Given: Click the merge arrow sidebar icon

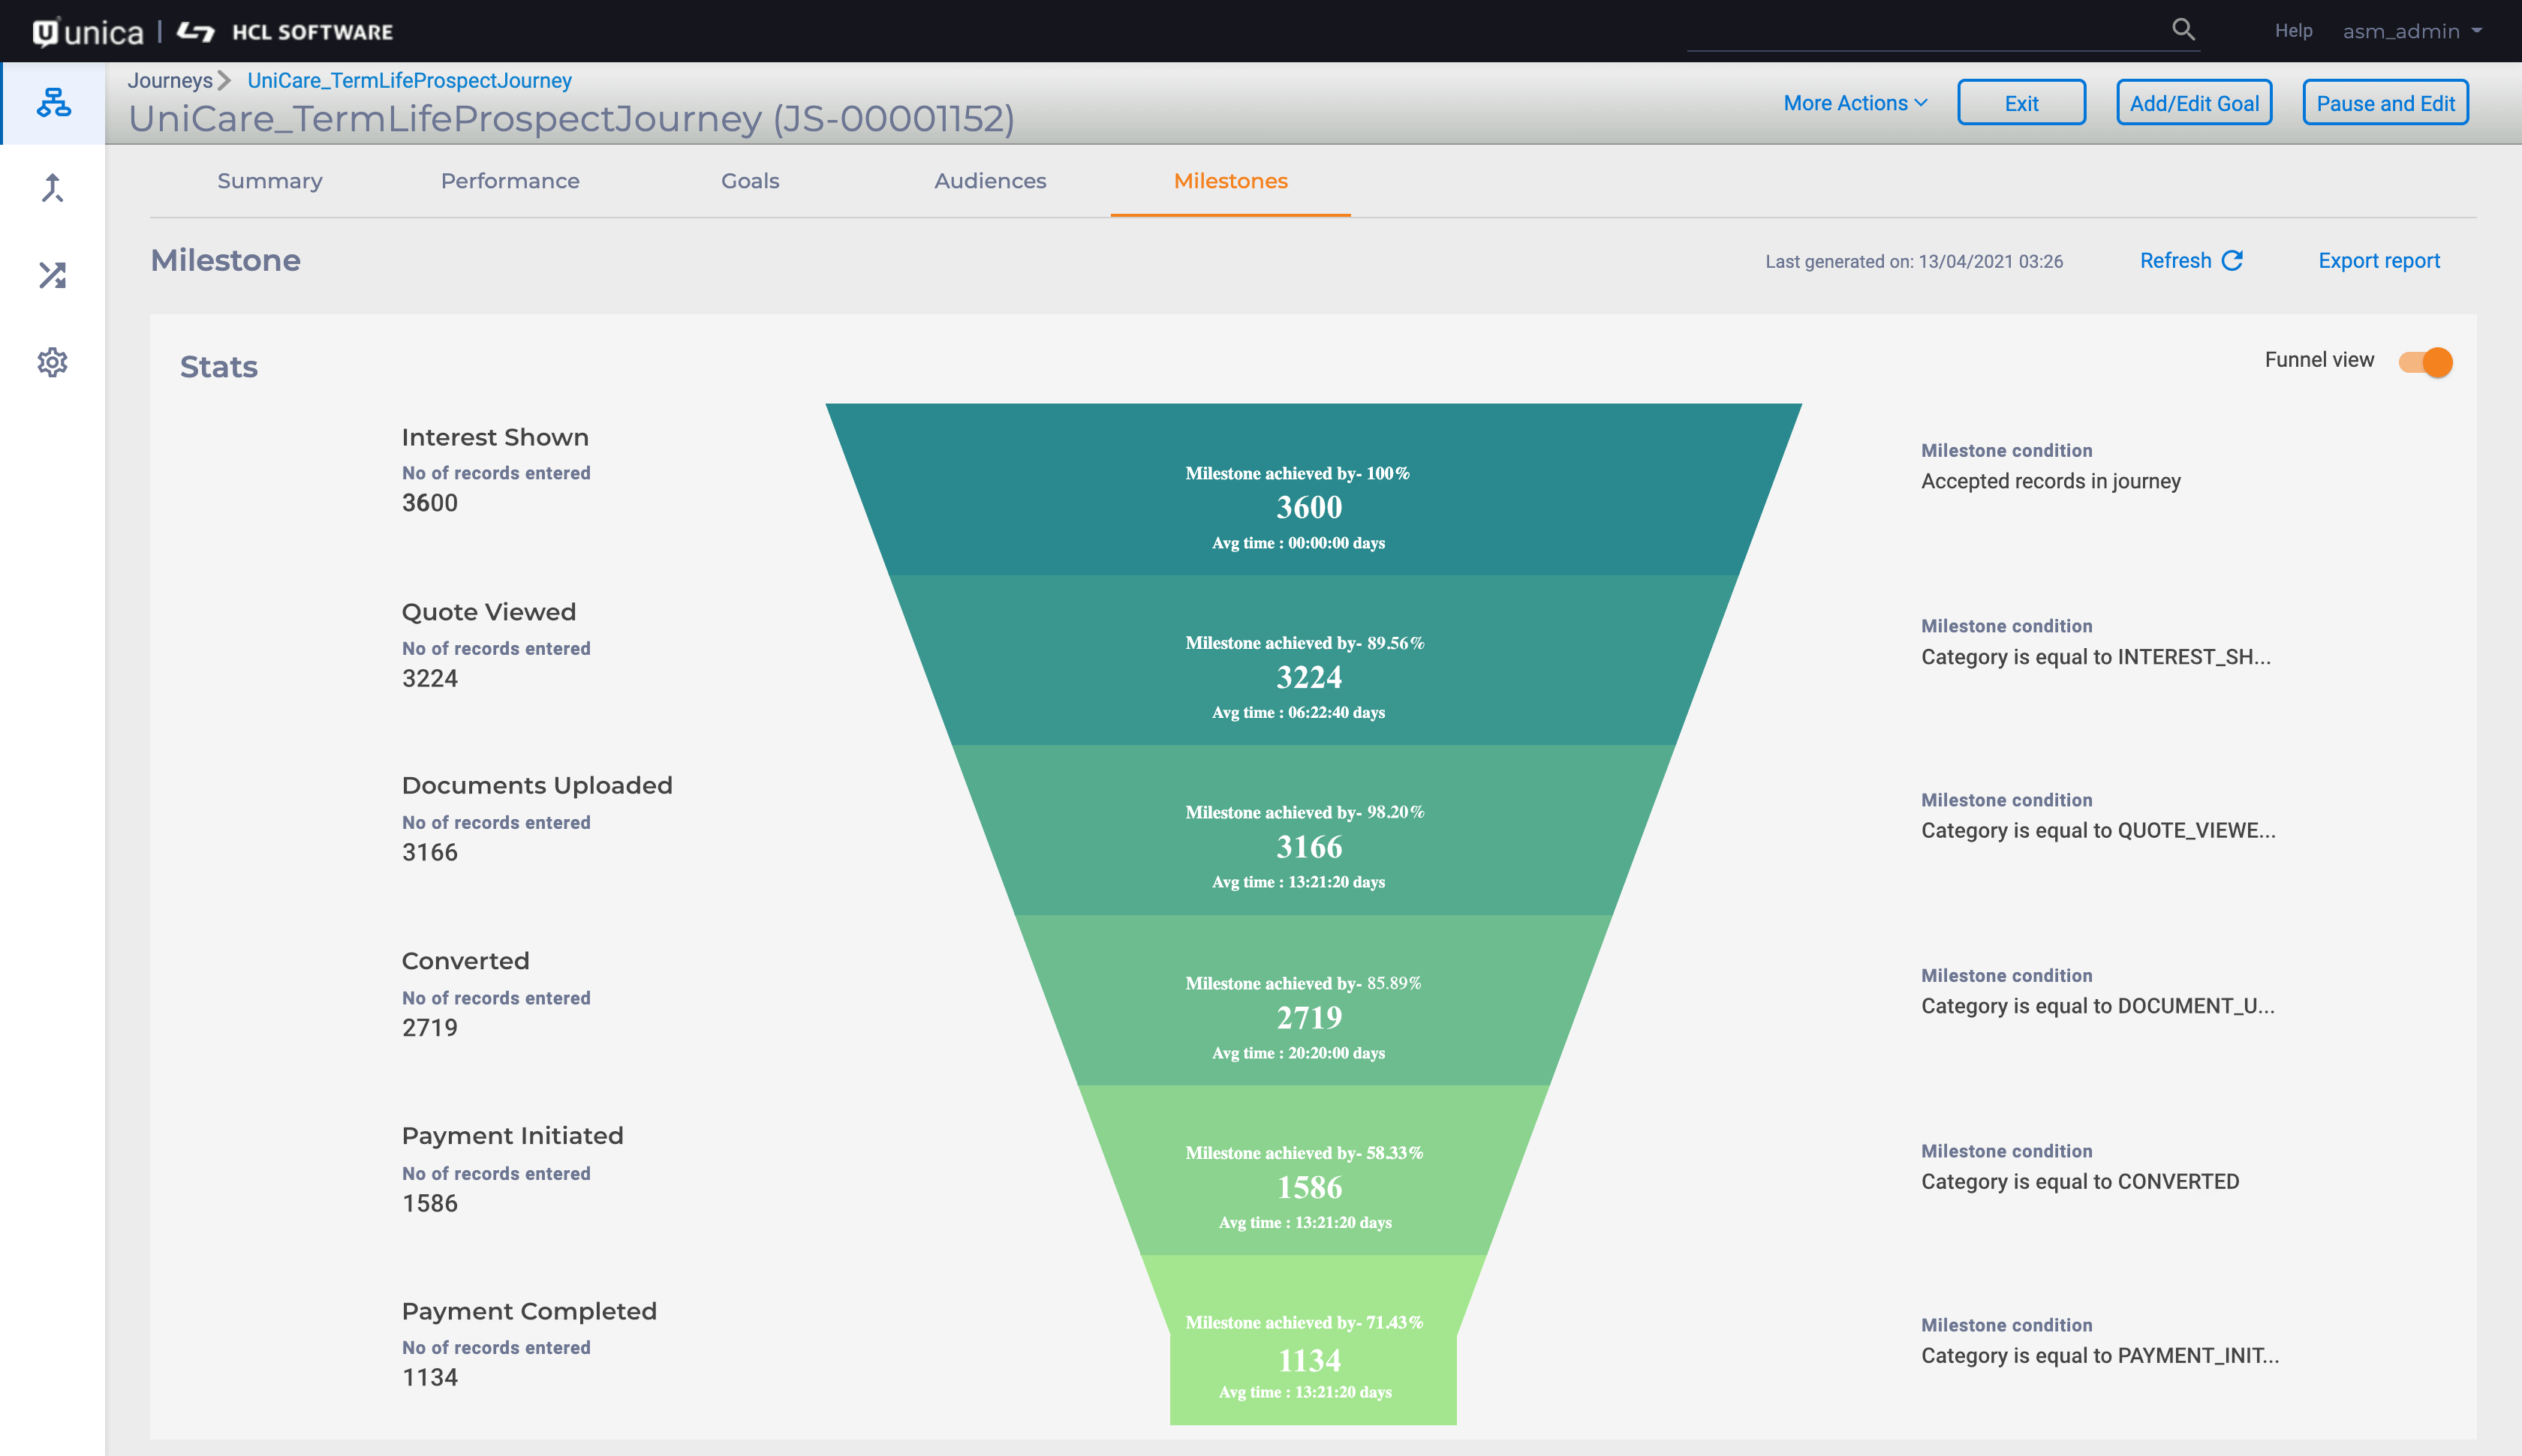Looking at the screenshot, I should pyautogui.click(x=53, y=188).
